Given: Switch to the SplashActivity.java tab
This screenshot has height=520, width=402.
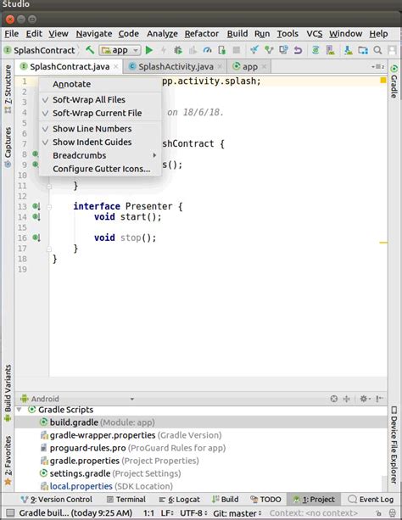Looking at the screenshot, I should click(x=176, y=67).
